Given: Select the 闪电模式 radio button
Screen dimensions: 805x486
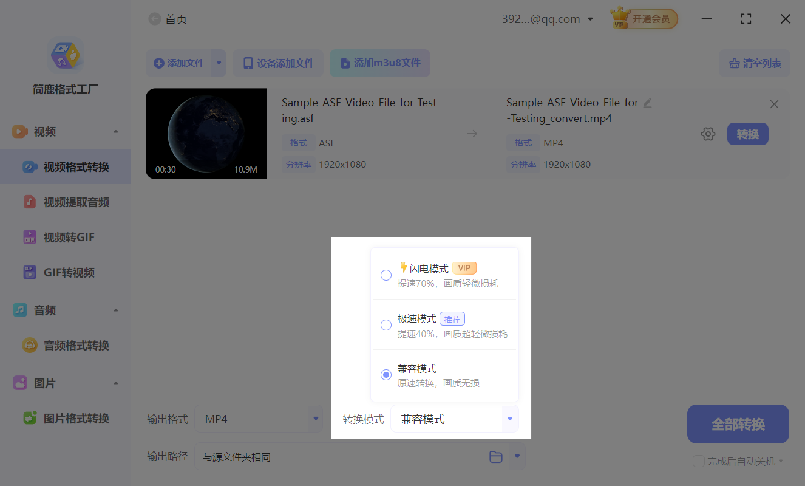Looking at the screenshot, I should click(386, 275).
